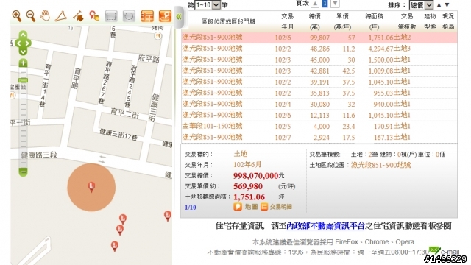Click the restaurant icon near 府平路
Viewport: 471px width, 265px height.
pos(157,36)
